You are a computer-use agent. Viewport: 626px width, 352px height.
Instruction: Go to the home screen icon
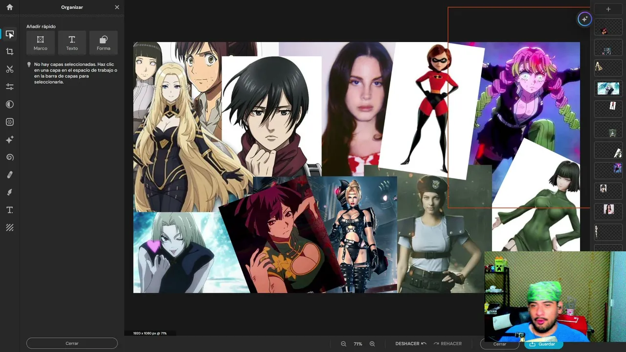(10, 7)
